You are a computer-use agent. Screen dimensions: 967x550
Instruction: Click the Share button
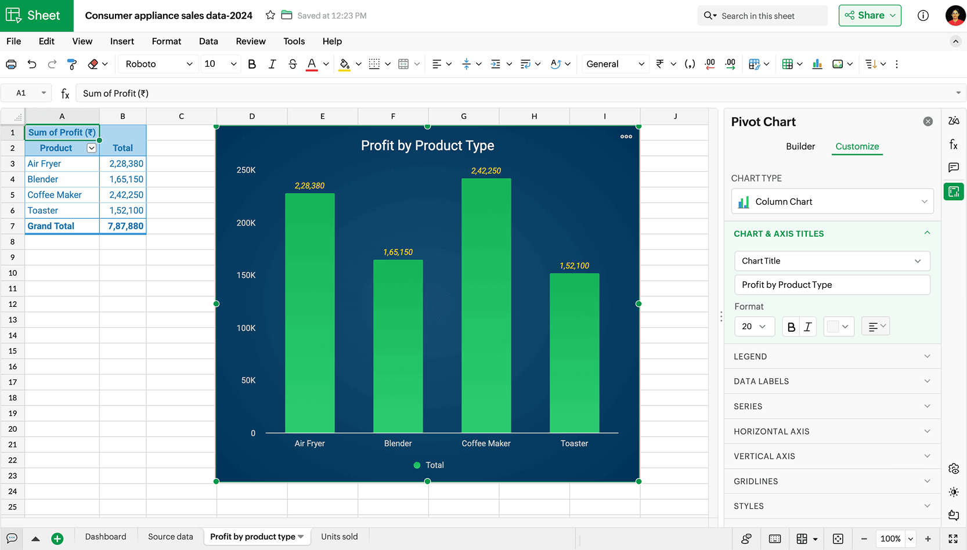[869, 16]
